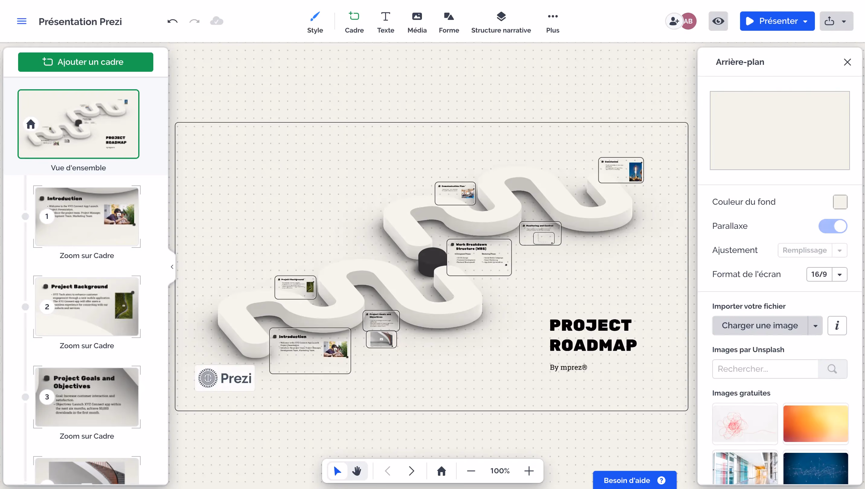Image resolution: width=865 pixels, height=489 pixels.
Task: Open the Cadre tool
Action: (x=354, y=22)
